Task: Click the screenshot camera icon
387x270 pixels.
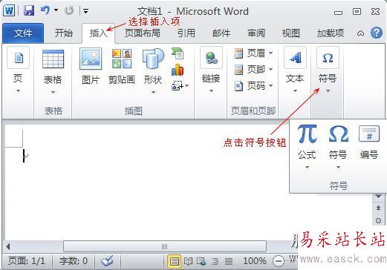Action: click(177, 85)
